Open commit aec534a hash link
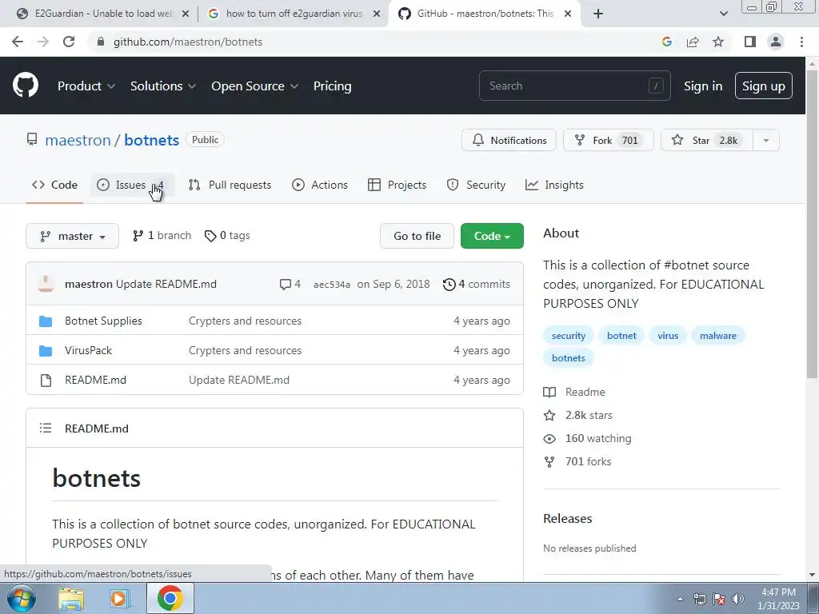 332,285
